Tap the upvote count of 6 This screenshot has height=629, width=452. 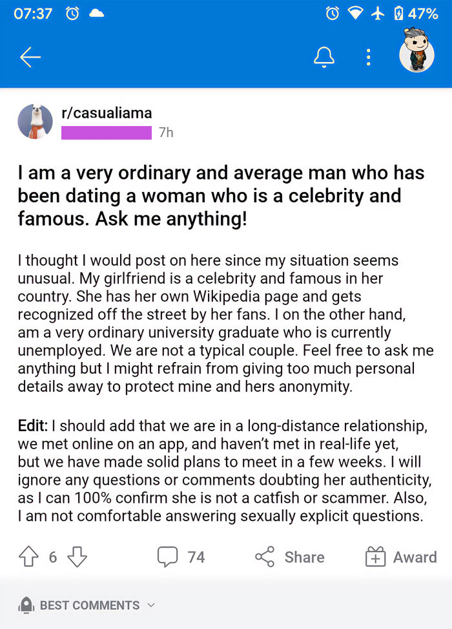(52, 557)
